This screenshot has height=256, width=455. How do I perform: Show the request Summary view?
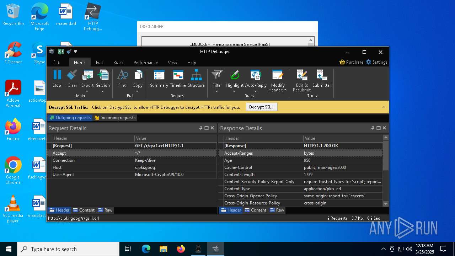[159, 79]
